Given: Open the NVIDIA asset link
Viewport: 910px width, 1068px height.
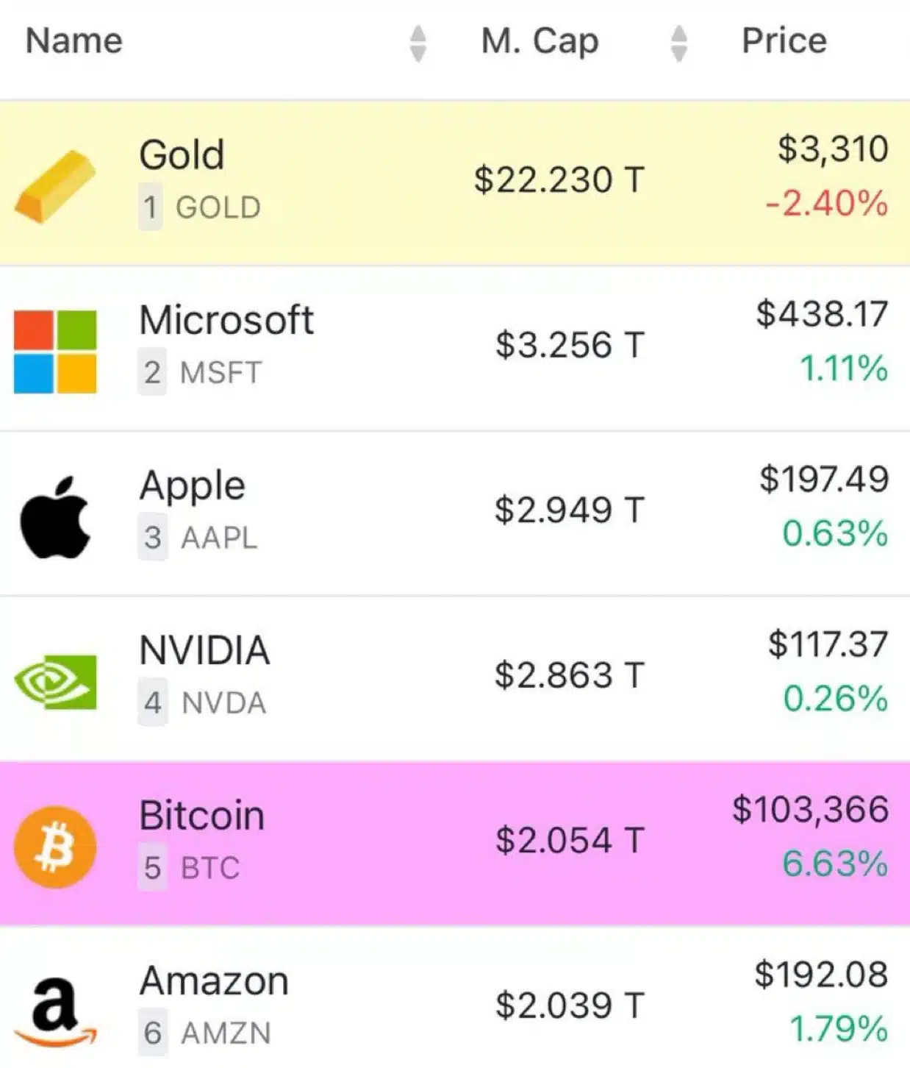Looking at the screenshot, I should [x=204, y=651].
